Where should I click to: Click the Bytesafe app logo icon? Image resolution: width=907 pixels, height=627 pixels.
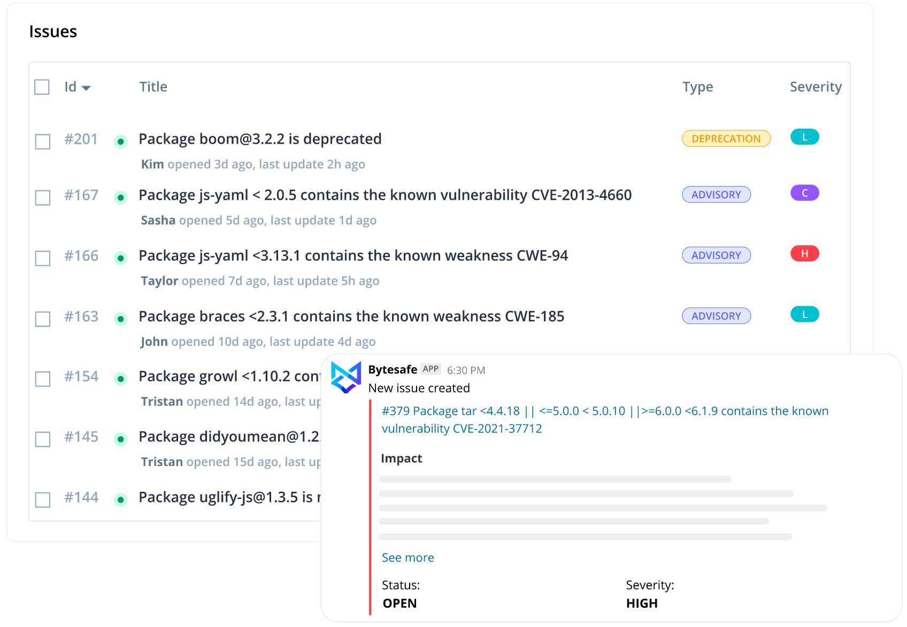pyautogui.click(x=346, y=376)
